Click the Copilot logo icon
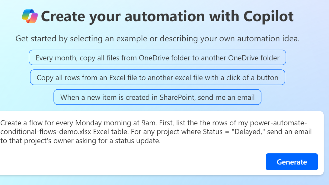 tap(30, 16)
